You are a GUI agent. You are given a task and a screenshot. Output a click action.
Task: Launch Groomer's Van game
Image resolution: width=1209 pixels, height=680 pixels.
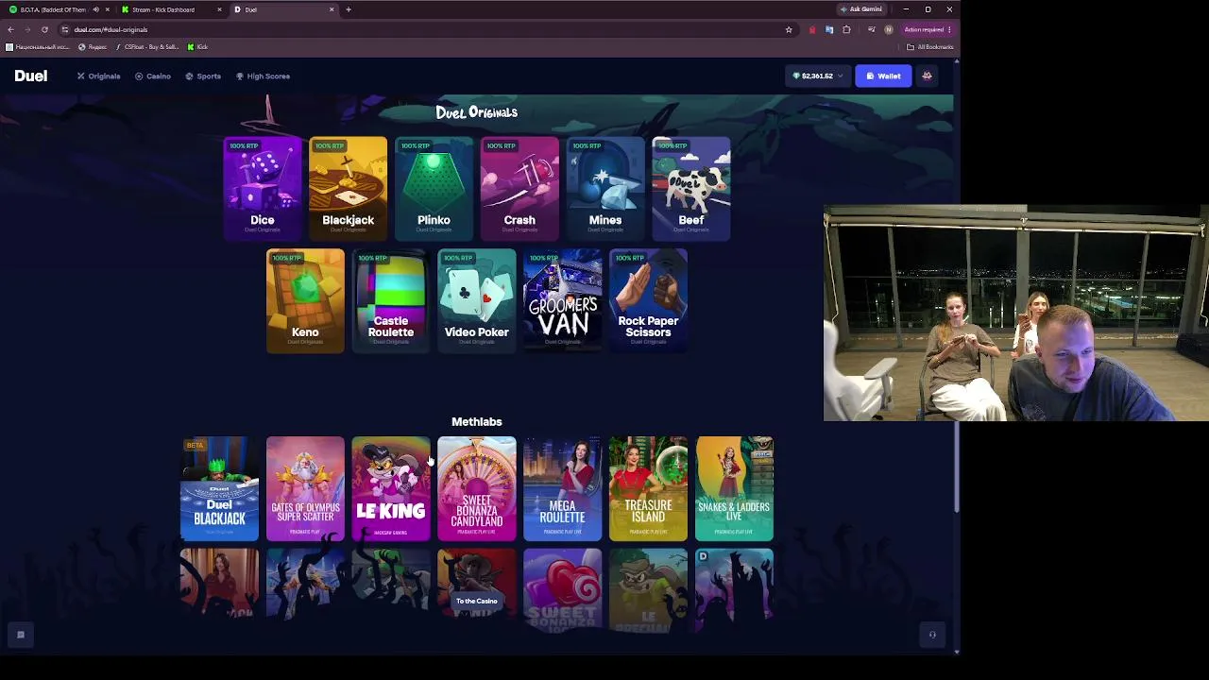tap(562, 300)
